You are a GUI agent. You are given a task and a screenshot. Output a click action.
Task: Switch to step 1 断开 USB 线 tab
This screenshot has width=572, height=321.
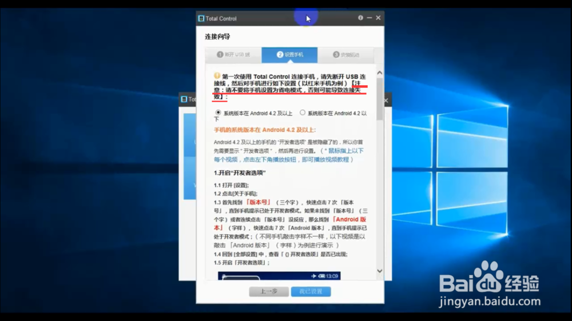click(233, 55)
